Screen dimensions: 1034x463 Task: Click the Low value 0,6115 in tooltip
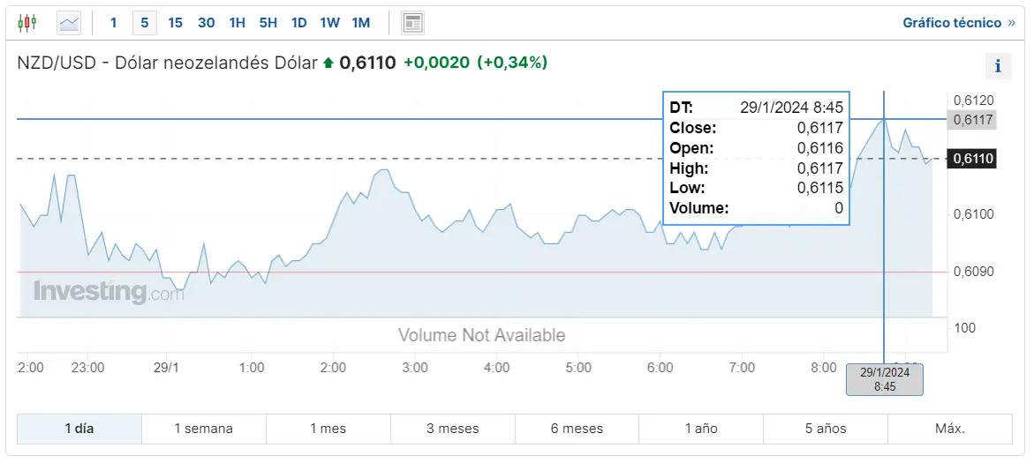pyautogui.click(x=819, y=189)
